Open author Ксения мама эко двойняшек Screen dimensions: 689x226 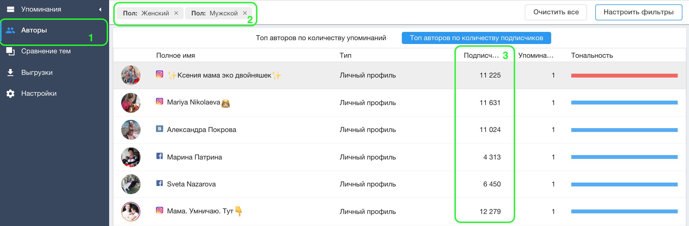pos(224,75)
